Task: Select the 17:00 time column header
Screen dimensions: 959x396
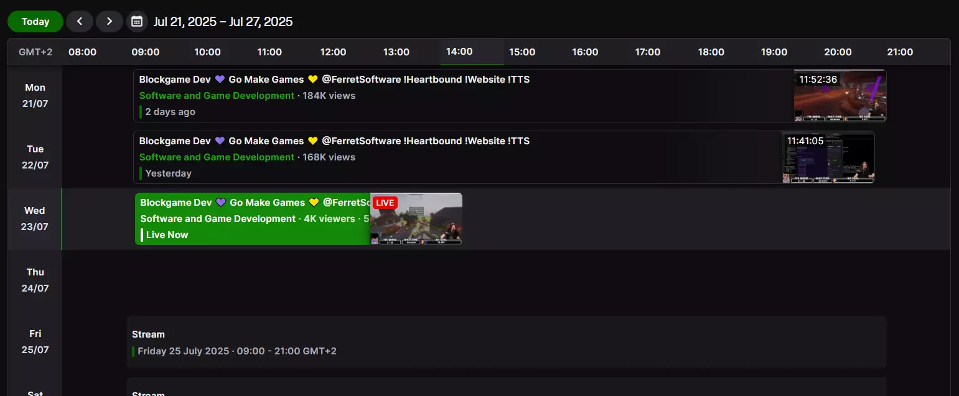Action: click(x=648, y=52)
